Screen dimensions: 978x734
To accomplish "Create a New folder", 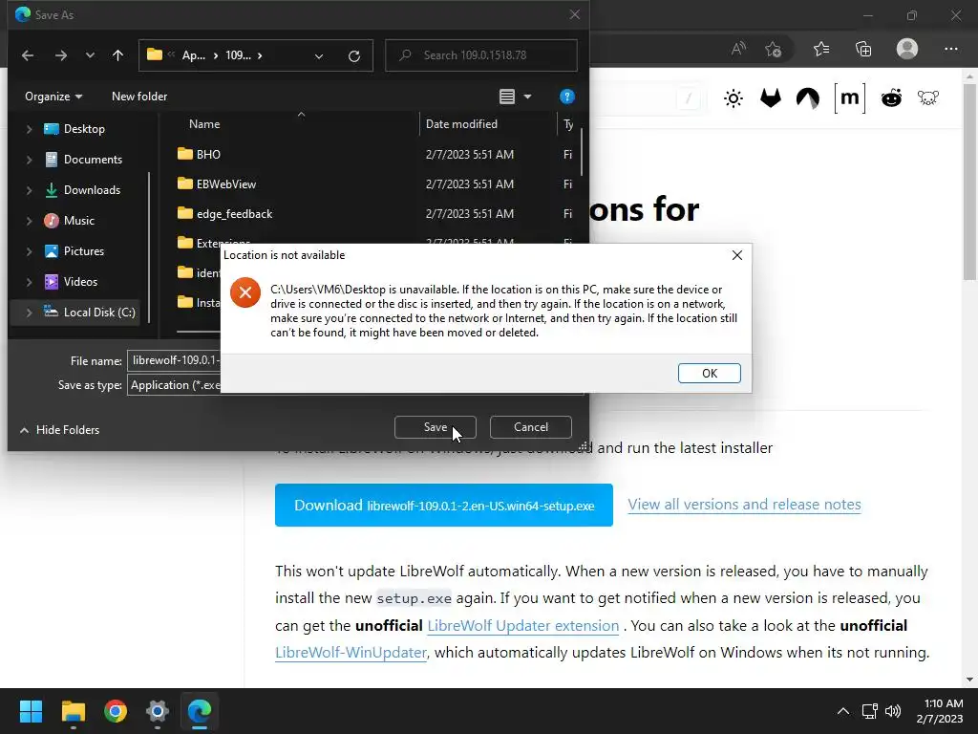I will point(139,97).
